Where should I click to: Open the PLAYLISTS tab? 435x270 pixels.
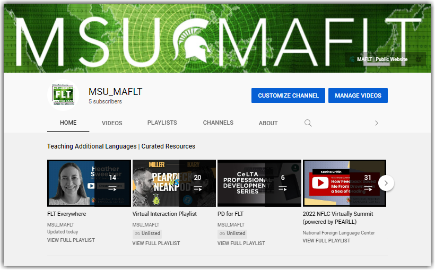[162, 123]
